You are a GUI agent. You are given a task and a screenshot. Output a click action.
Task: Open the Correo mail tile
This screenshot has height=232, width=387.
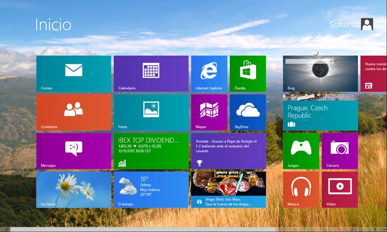[x=73, y=74]
